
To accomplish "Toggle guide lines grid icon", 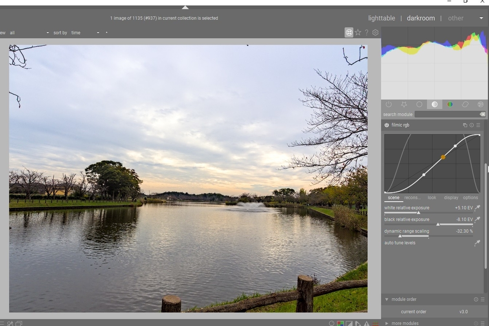I will click(x=376, y=324).
